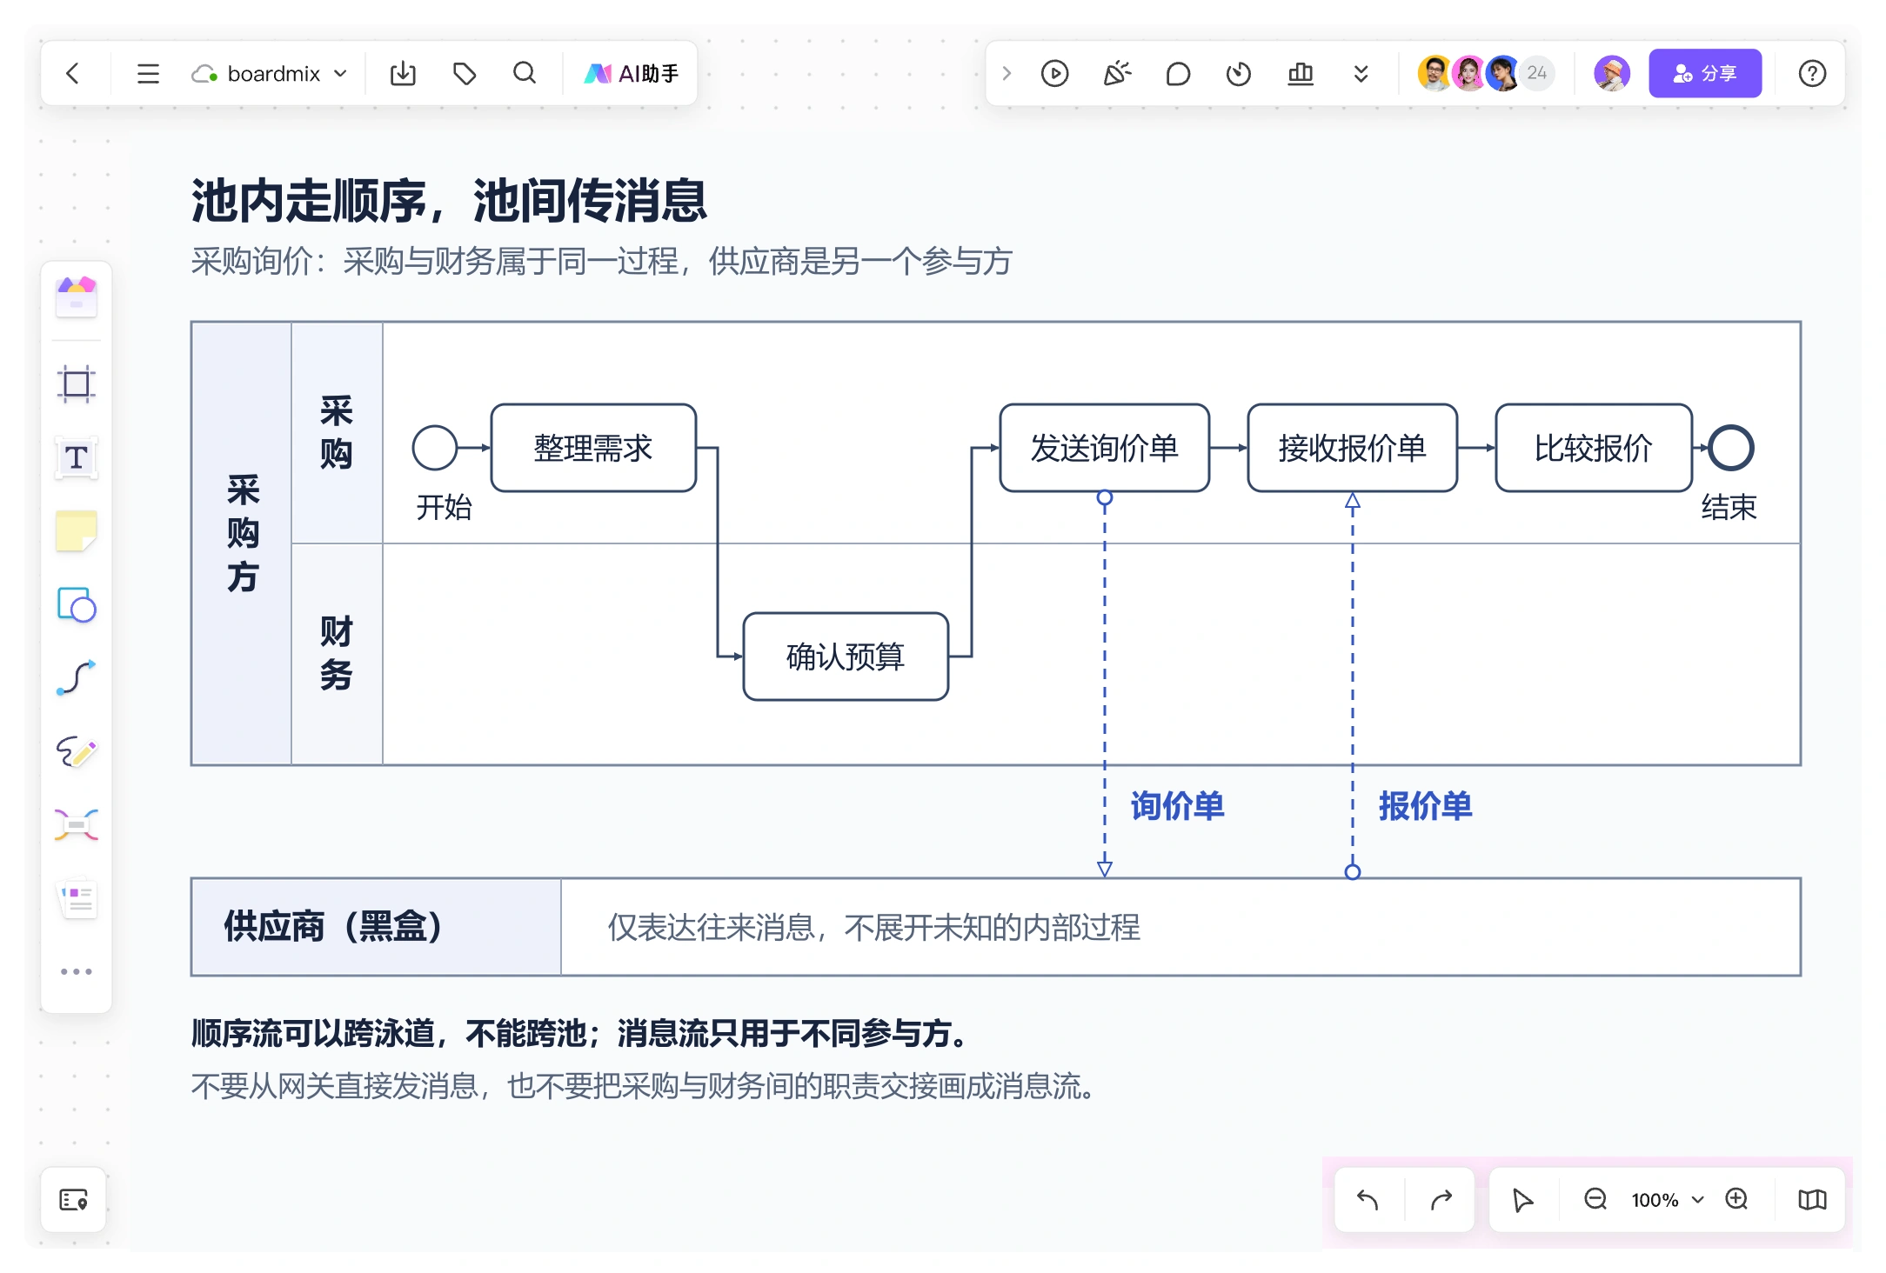Select the mind map tool

click(77, 824)
